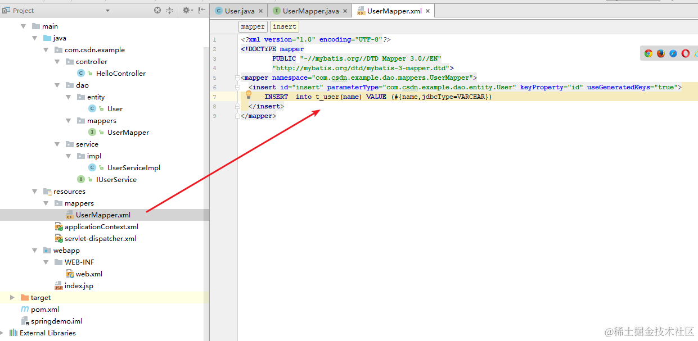This screenshot has width=698, height=341.
Task: Open the Project view dropdown arrow
Action: click(x=107, y=11)
